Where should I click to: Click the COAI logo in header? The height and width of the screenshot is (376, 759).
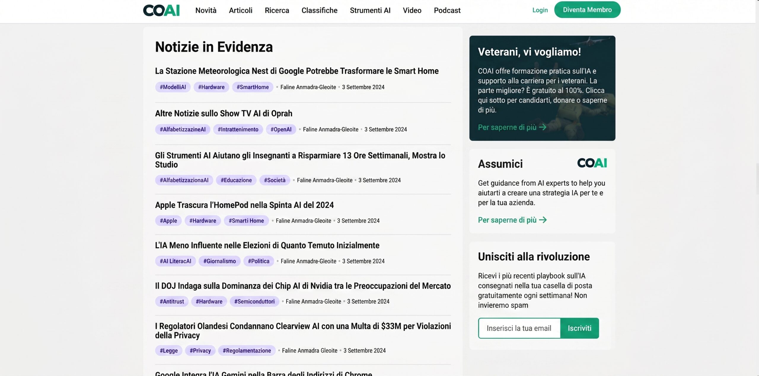pos(161,10)
